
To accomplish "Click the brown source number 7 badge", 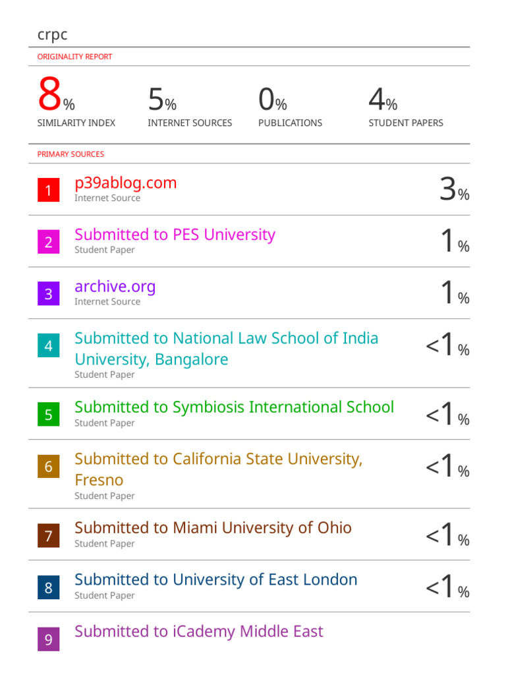I will [x=48, y=535].
